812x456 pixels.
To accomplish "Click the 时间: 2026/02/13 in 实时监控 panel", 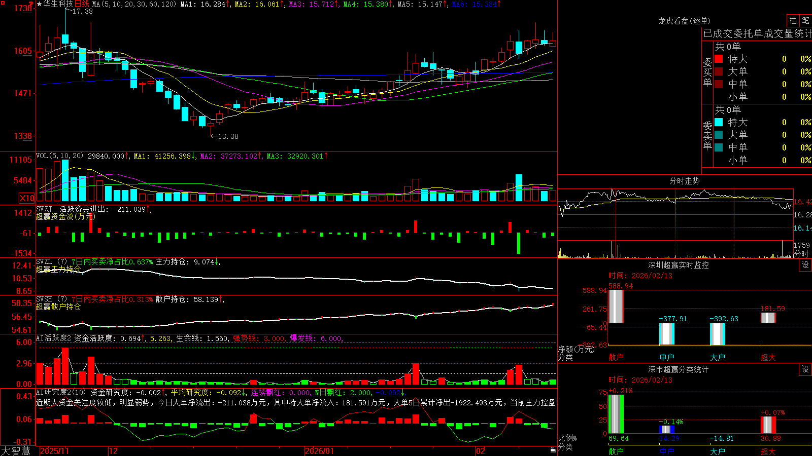I will (x=640, y=276).
